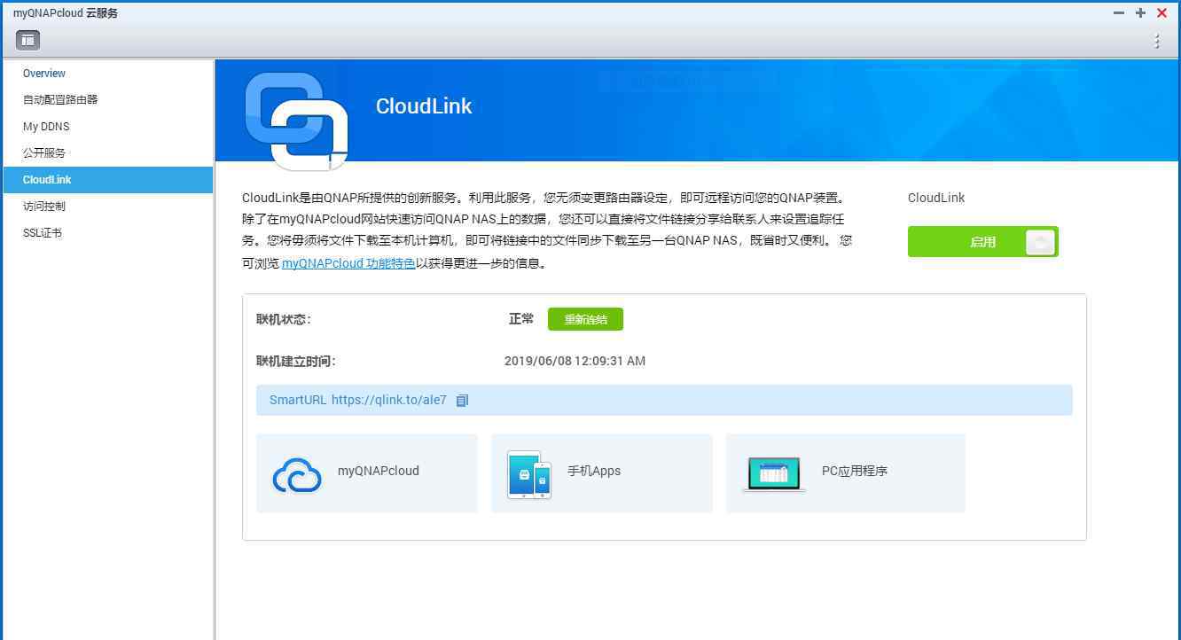Click the 联机建立时间 timestamp value

[x=575, y=361]
